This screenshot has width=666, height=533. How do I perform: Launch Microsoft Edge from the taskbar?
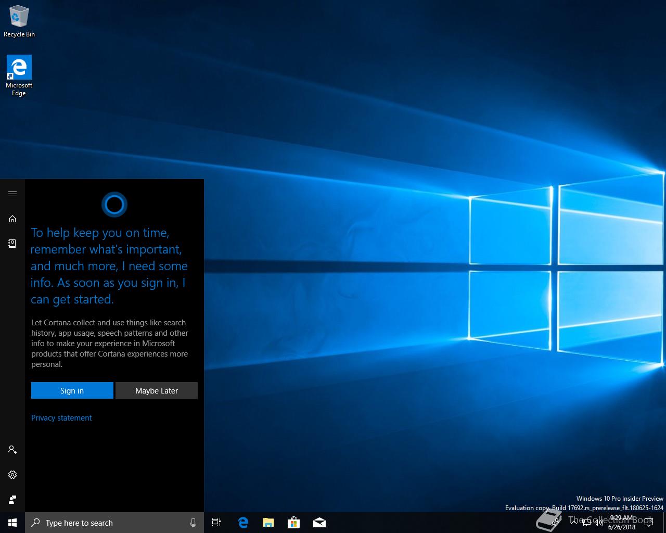tap(242, 523)
